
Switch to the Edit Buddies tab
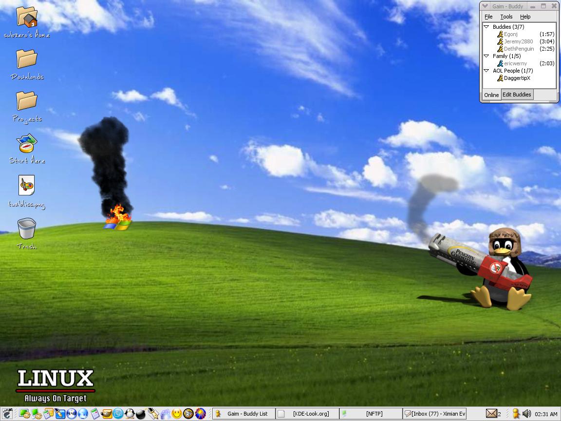point(517,95)
